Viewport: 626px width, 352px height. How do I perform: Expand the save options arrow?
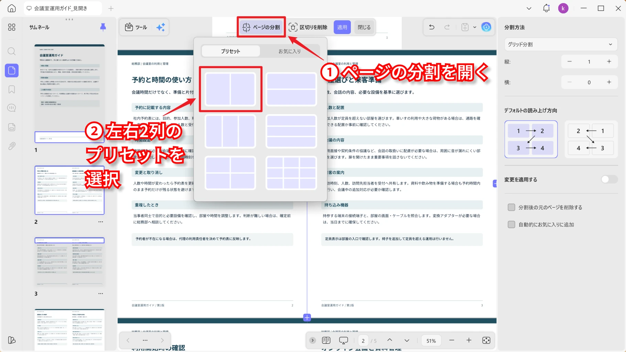click(475, 27)
